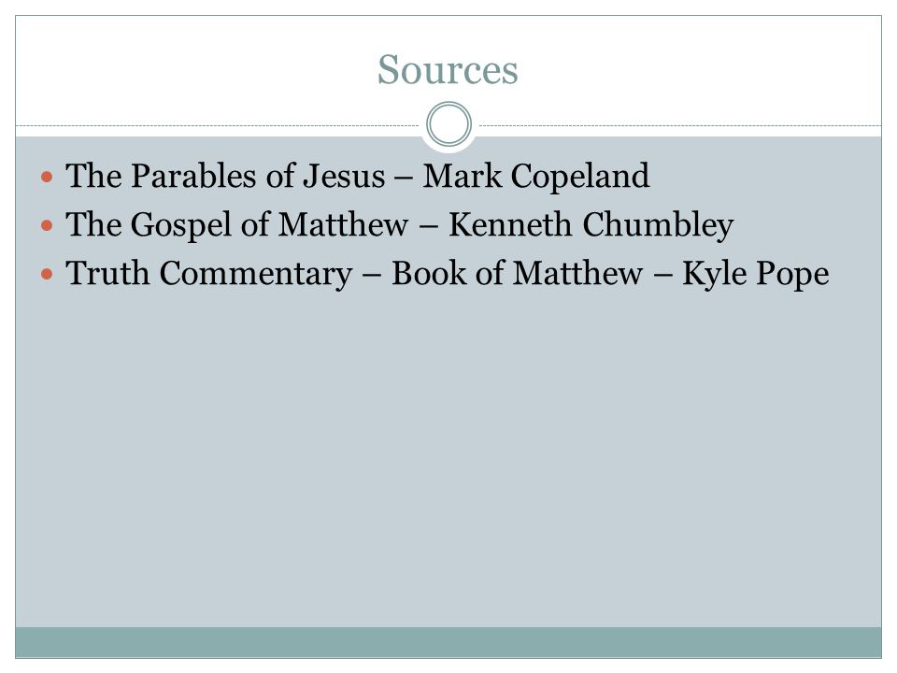Click the dashed line left of the circle
The image size is (897, 673).
coord(218,125)
